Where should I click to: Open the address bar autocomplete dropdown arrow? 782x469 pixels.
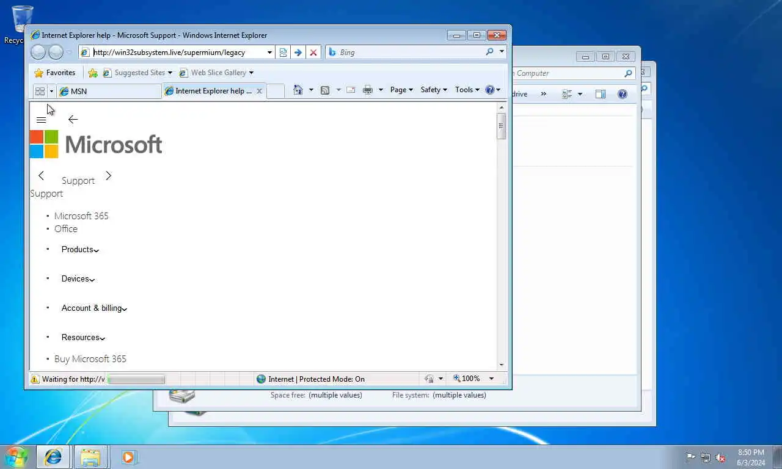pos(269,53)
